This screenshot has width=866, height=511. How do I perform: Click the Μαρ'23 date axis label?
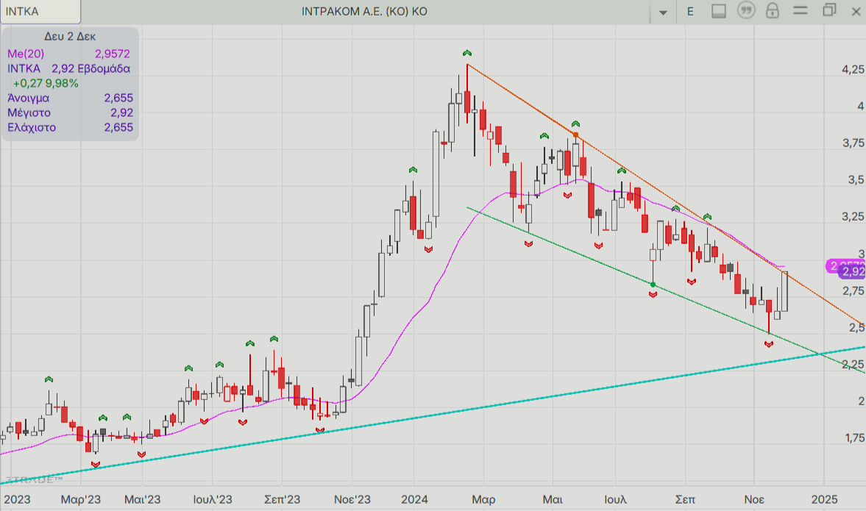[81, 499]
